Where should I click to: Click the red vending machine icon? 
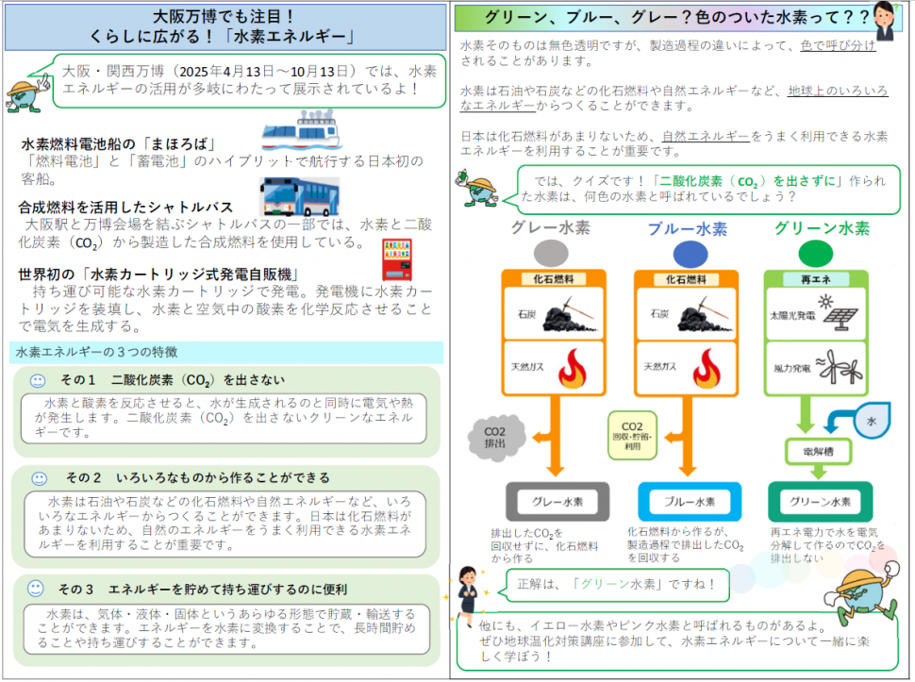pos(396,259)
